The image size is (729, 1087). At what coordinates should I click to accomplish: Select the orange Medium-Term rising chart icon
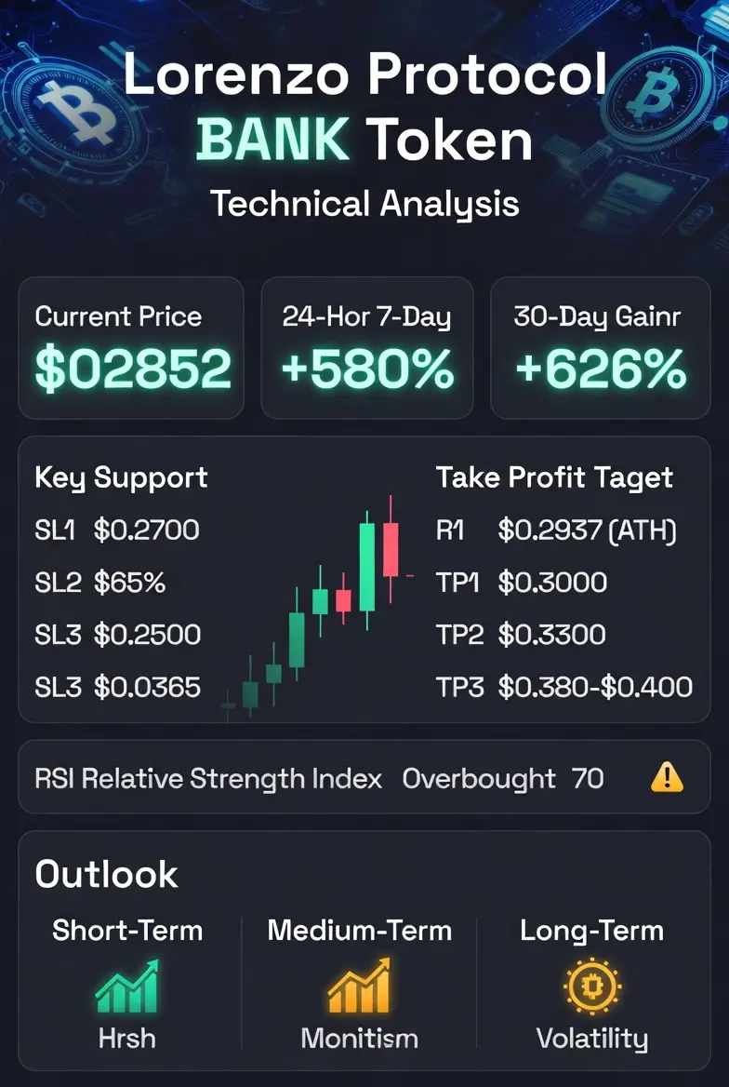tap(359, 986)
